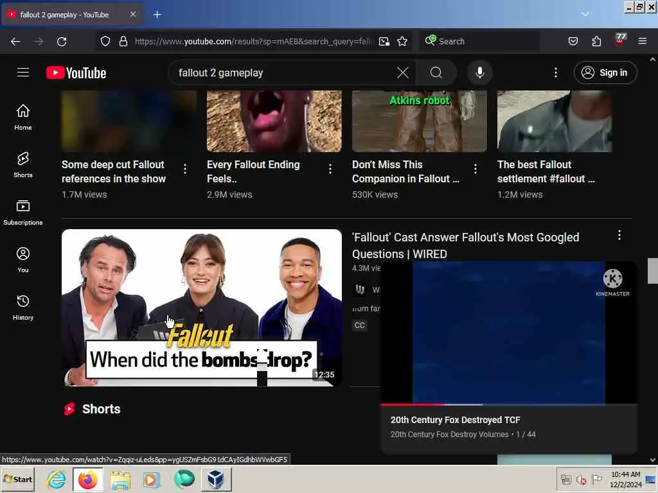The height and width of the screenshot is (493, 658).
Task: Sign in to YouTube
Action: pos(605,73)
